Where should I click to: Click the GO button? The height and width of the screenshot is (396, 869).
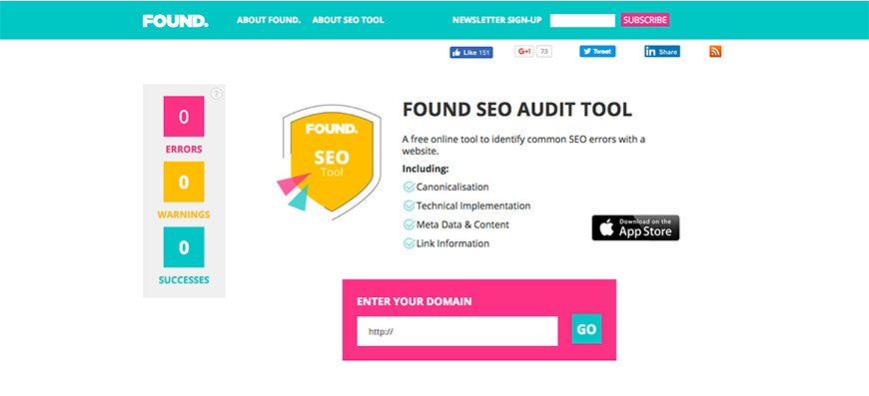tap(586, 329)
